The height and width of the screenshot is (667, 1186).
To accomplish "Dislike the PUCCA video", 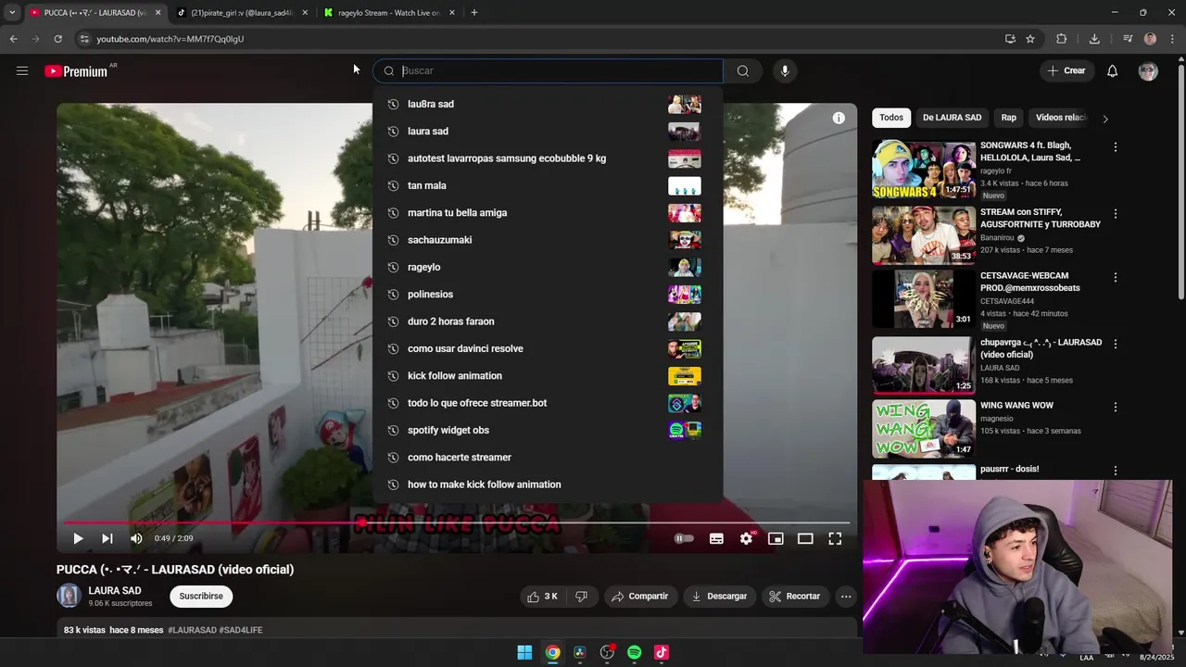I will (581, 597).
